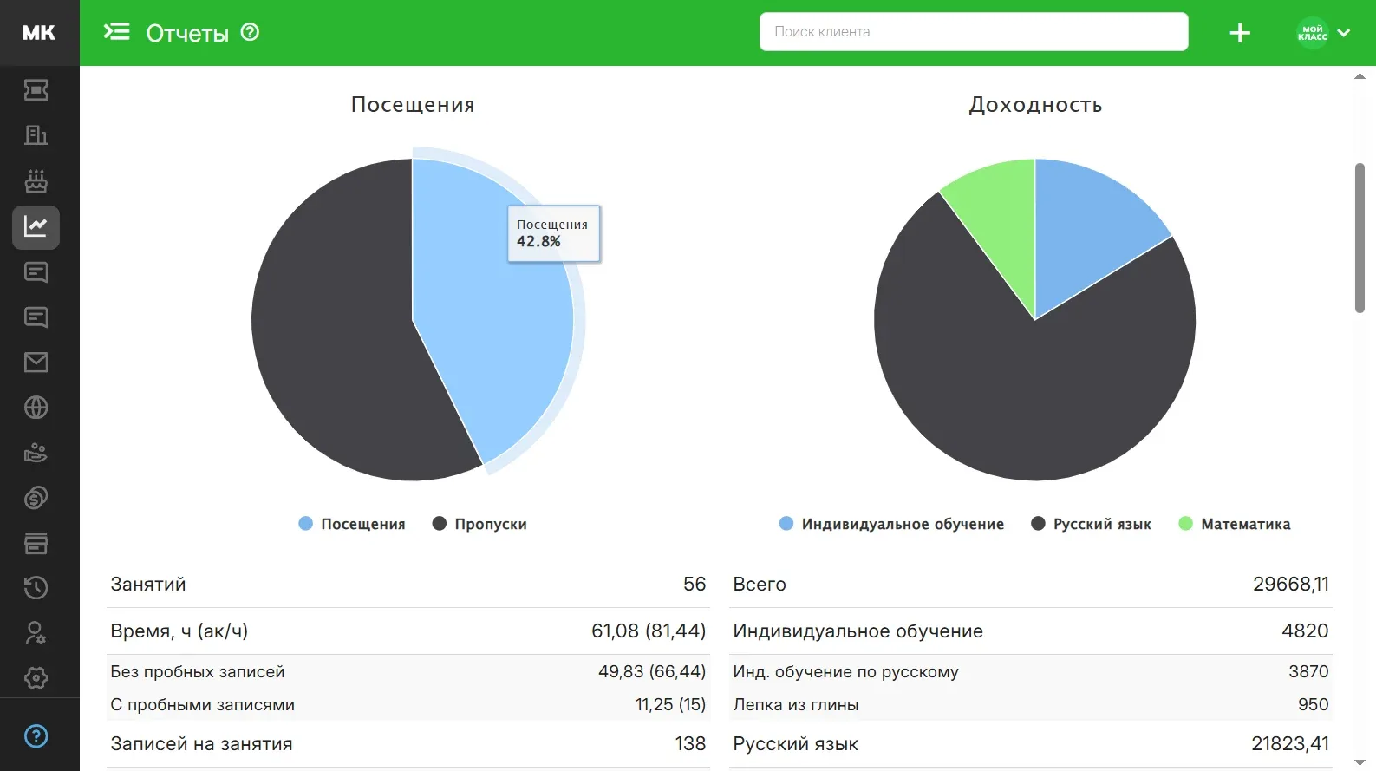The height and width of the screenshot is (771, 1376).
Task: Open the history clock sidebar icon
Action: pyautogui.click(x=36, y=588)
